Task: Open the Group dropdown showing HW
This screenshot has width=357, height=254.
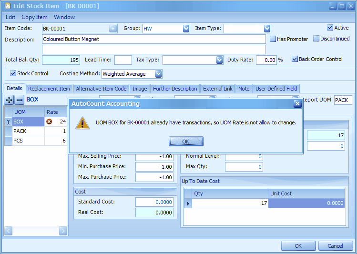Action: (186, 29)
